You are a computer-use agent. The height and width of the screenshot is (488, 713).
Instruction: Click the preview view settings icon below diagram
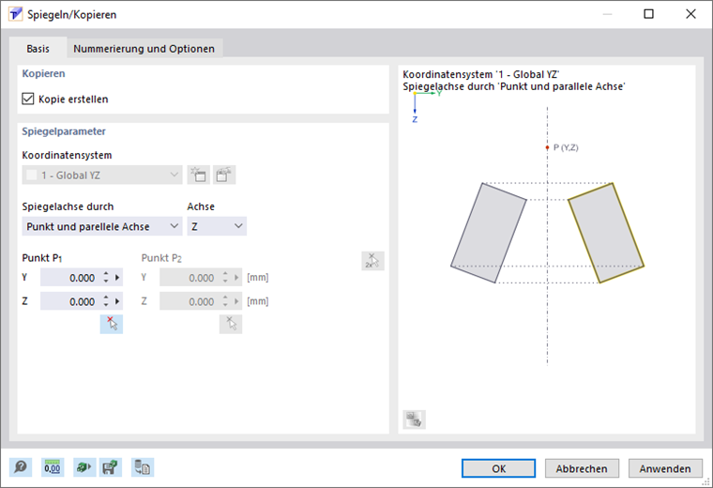pos(414,419)
